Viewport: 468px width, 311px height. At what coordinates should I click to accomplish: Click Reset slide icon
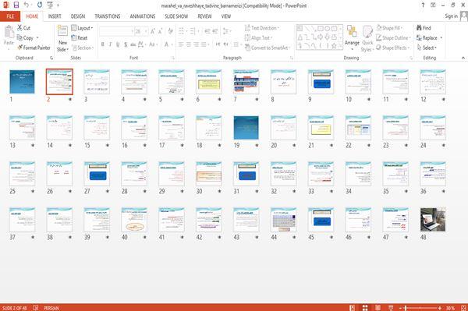click(74, 37)
